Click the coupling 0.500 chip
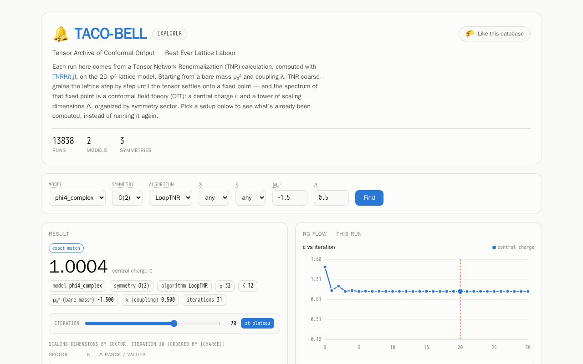This screenshot has width=583, height=364. [x=150, y=300]
